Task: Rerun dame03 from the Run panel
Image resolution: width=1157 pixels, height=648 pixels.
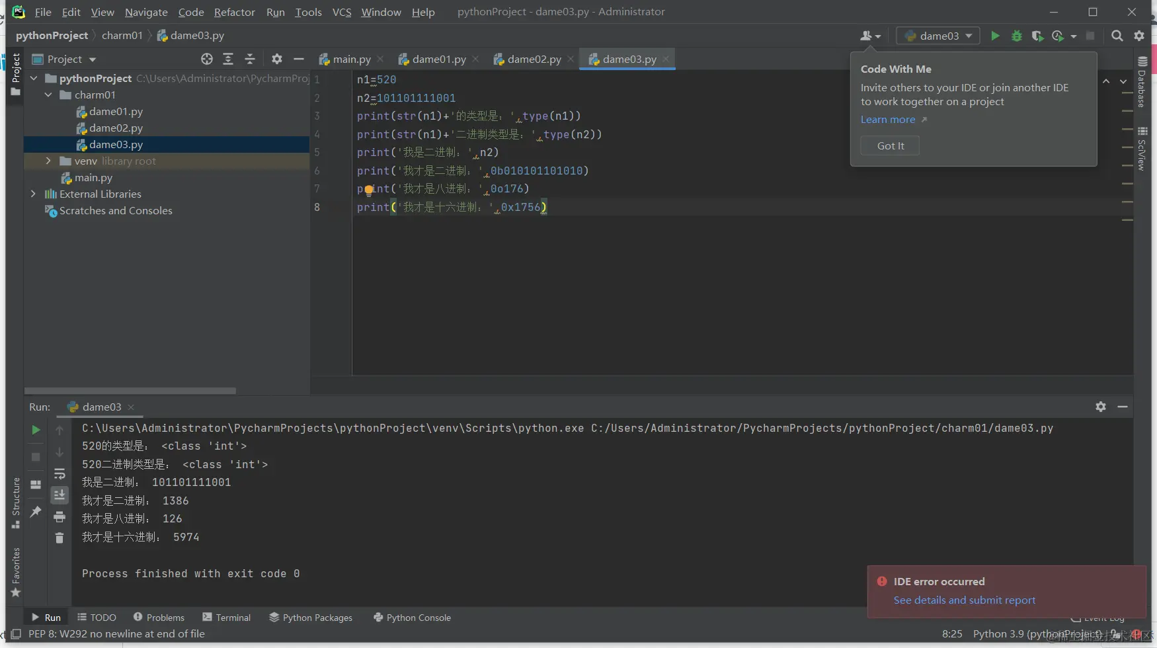Action: coord(36,430)
